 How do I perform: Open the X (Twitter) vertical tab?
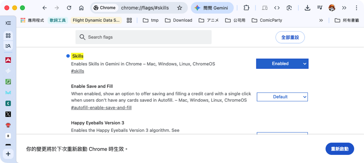click(x=8, y=114)
